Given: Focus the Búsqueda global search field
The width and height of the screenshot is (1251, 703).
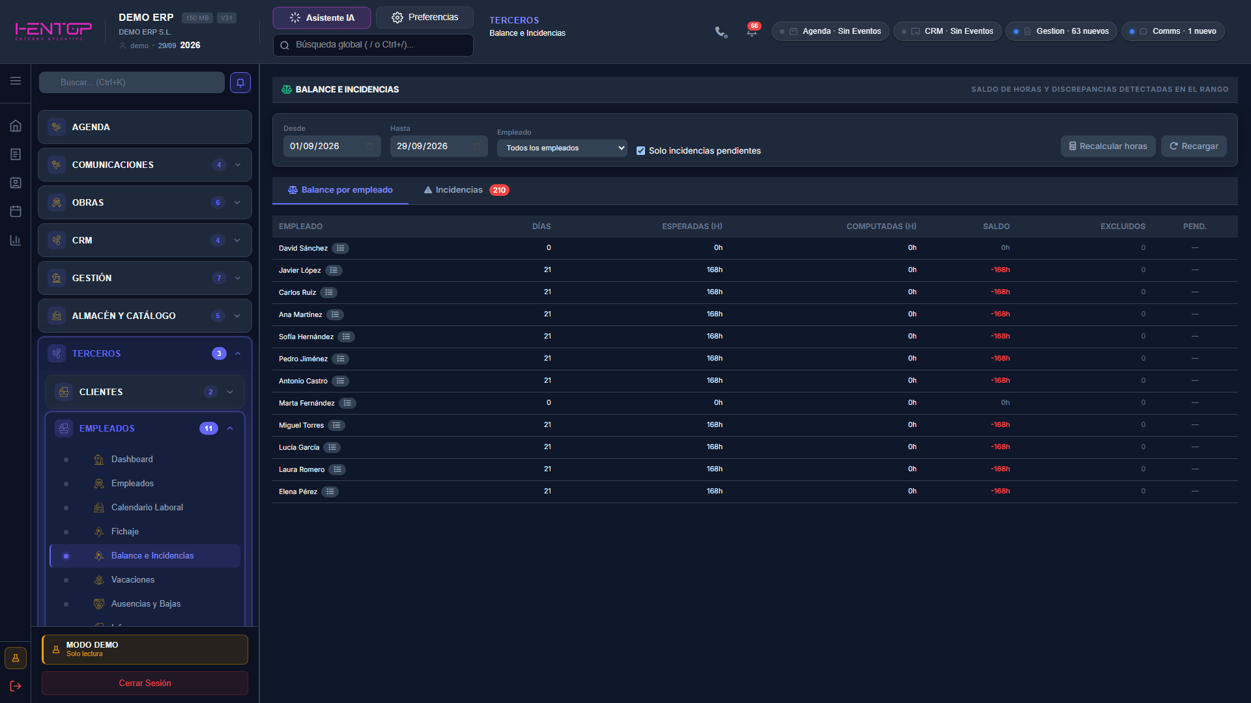Looking at the screenshot, I should click(373, 45).
